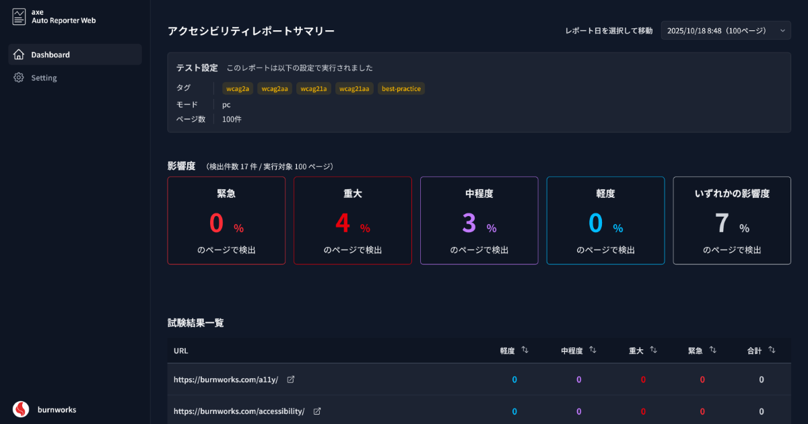The height and width of the screenshot is (424, 808).
Task: Click the Setting gear icon in sidebar
Action: [x=19, y=77]
